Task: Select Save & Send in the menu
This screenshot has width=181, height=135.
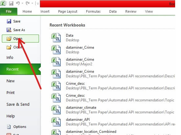Action: pyautogui.click(x=18, y=104)
